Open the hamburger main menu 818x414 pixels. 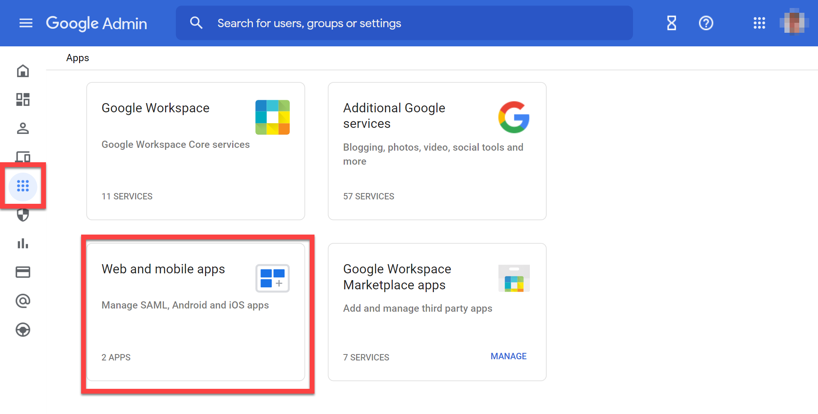[26, 23]
